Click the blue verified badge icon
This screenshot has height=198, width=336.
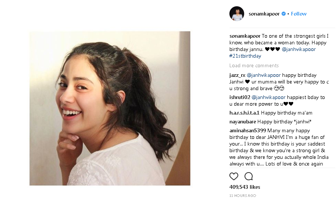click(x=284, y=14)
